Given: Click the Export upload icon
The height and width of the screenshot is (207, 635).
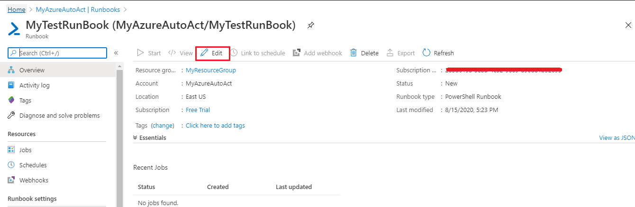Looking at the screenshot, I should point(390,53).
